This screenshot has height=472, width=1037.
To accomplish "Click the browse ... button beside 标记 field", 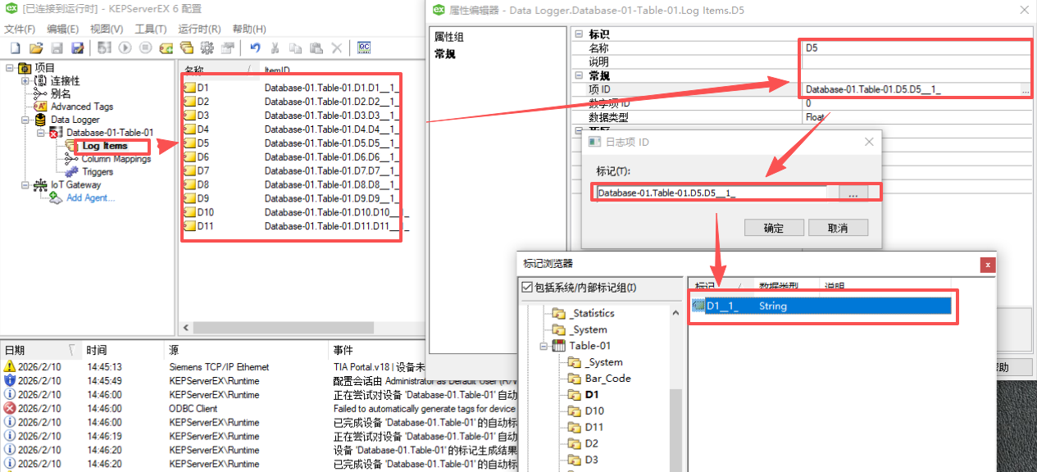I will 853,193.
